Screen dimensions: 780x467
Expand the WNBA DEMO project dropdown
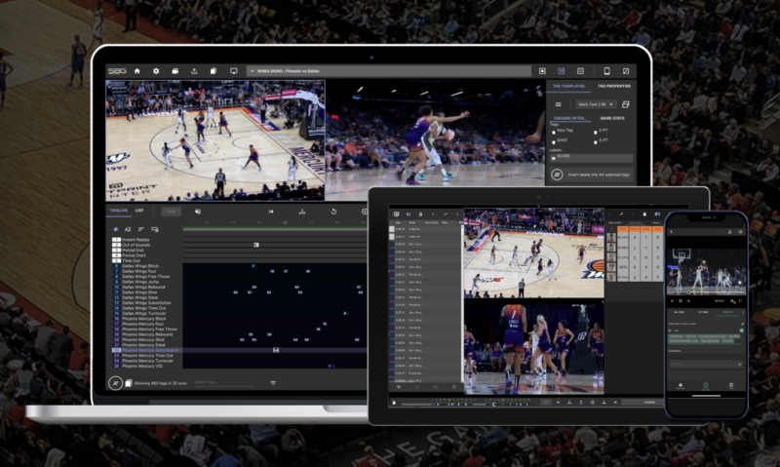pyautogui.click(x=253, y=71)
